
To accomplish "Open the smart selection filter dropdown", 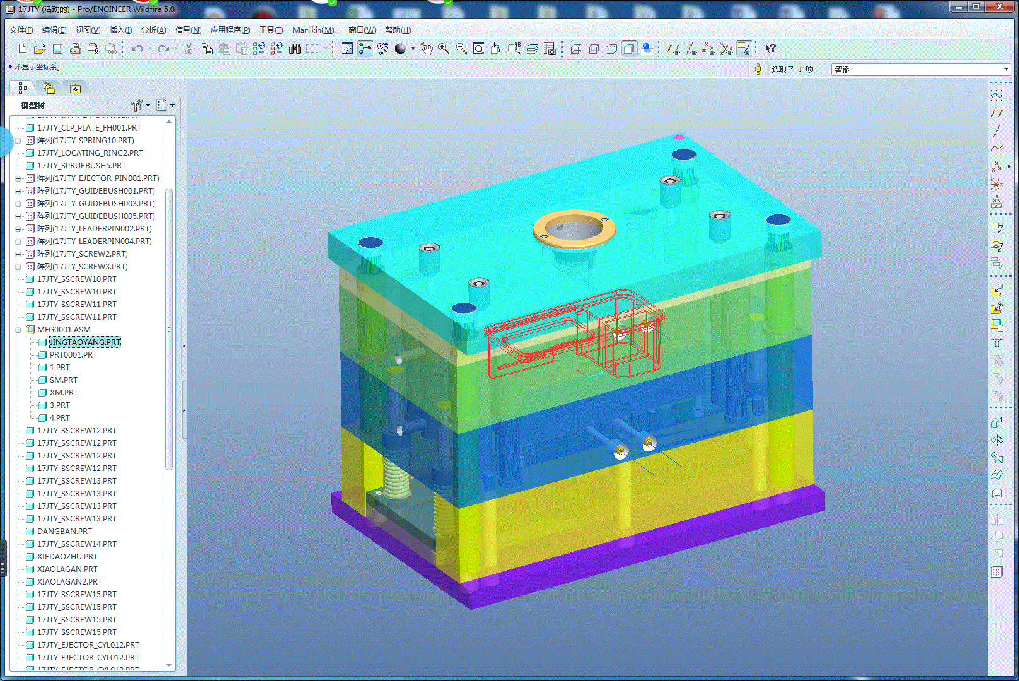I will pos(921,69).
